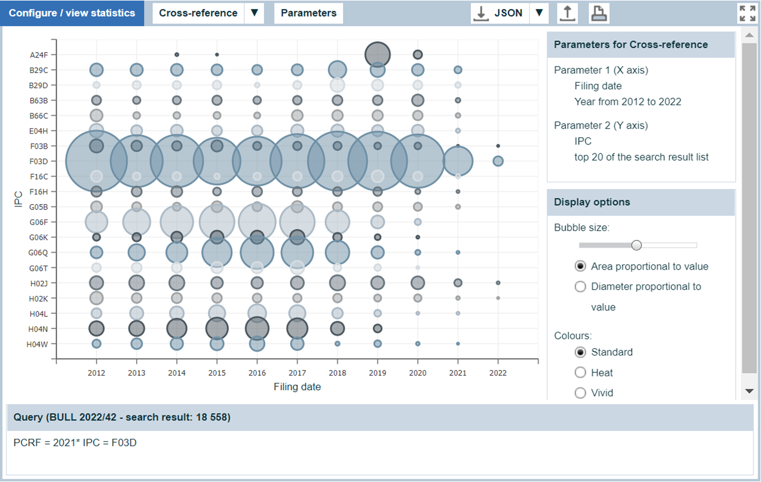Open the JSON format dropdown arrow
Image resolution: width=761 pixels, height=482 pixels.
(x=539, y=13)
